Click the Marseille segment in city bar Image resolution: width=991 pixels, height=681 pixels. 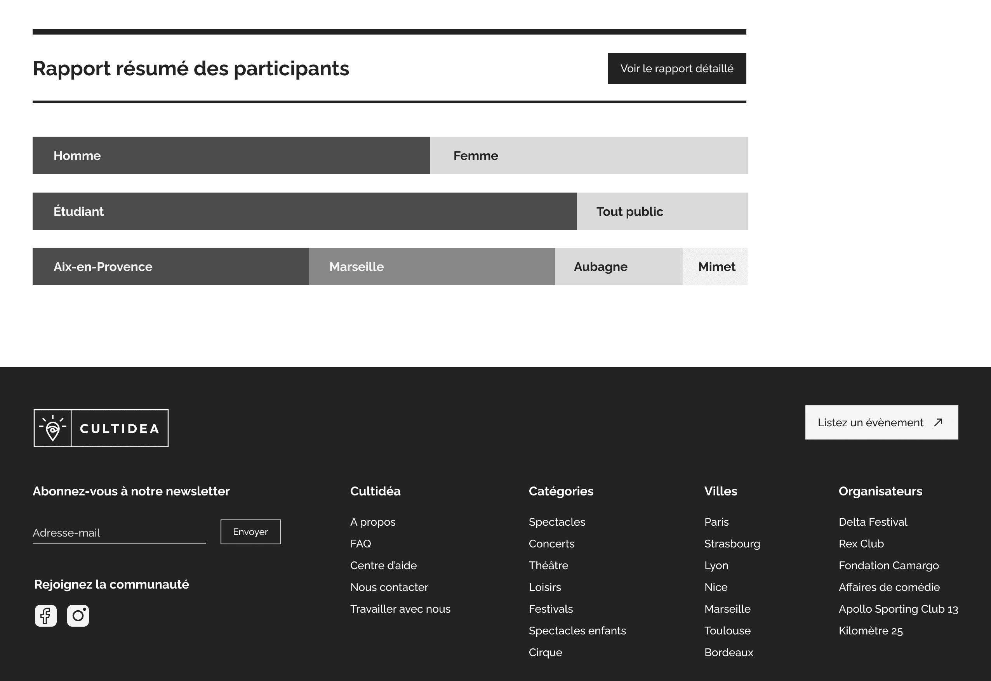[431, 267]
